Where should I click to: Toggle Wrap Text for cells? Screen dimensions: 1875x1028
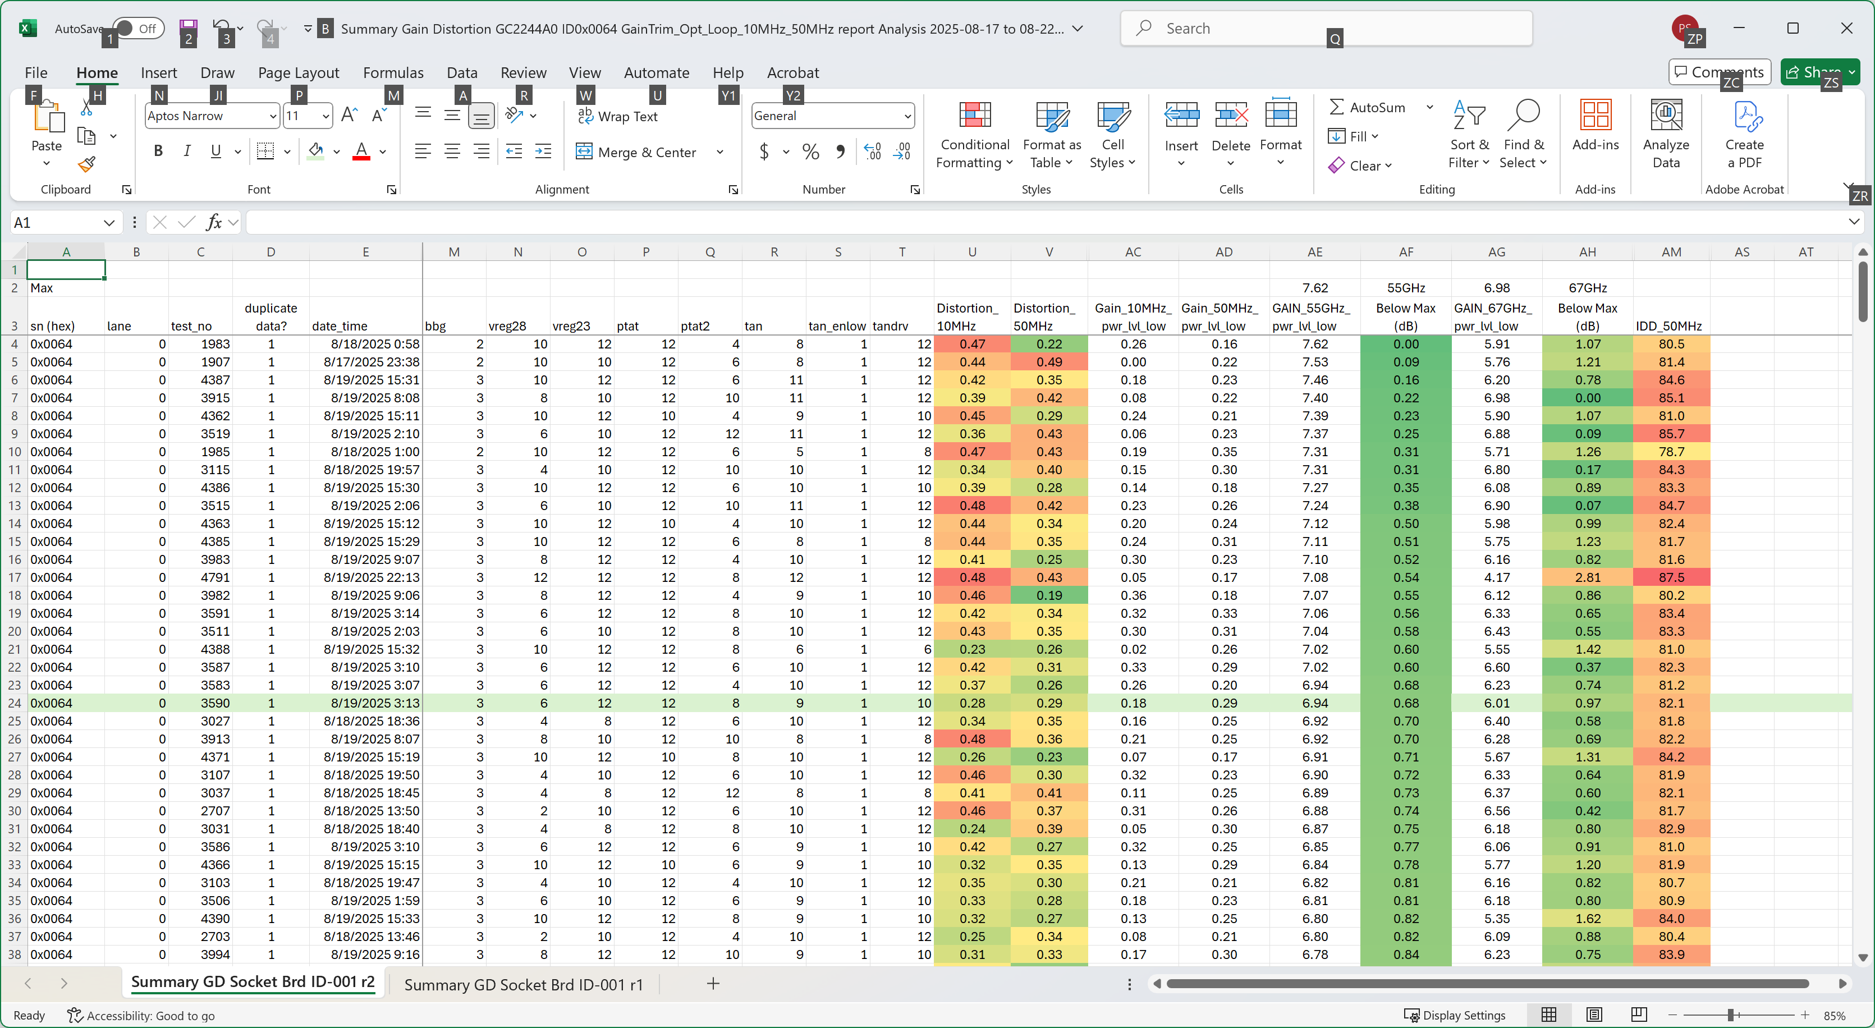point(618,116)
